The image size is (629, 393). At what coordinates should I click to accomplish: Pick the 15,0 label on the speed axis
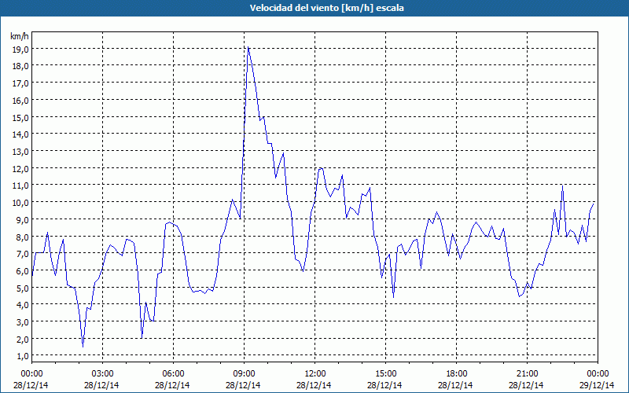21,117
